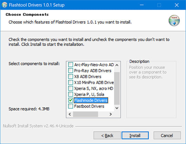186x144 pixels.
Task: Select the Xperia P, U, Sola label
Action: point(89,94)
